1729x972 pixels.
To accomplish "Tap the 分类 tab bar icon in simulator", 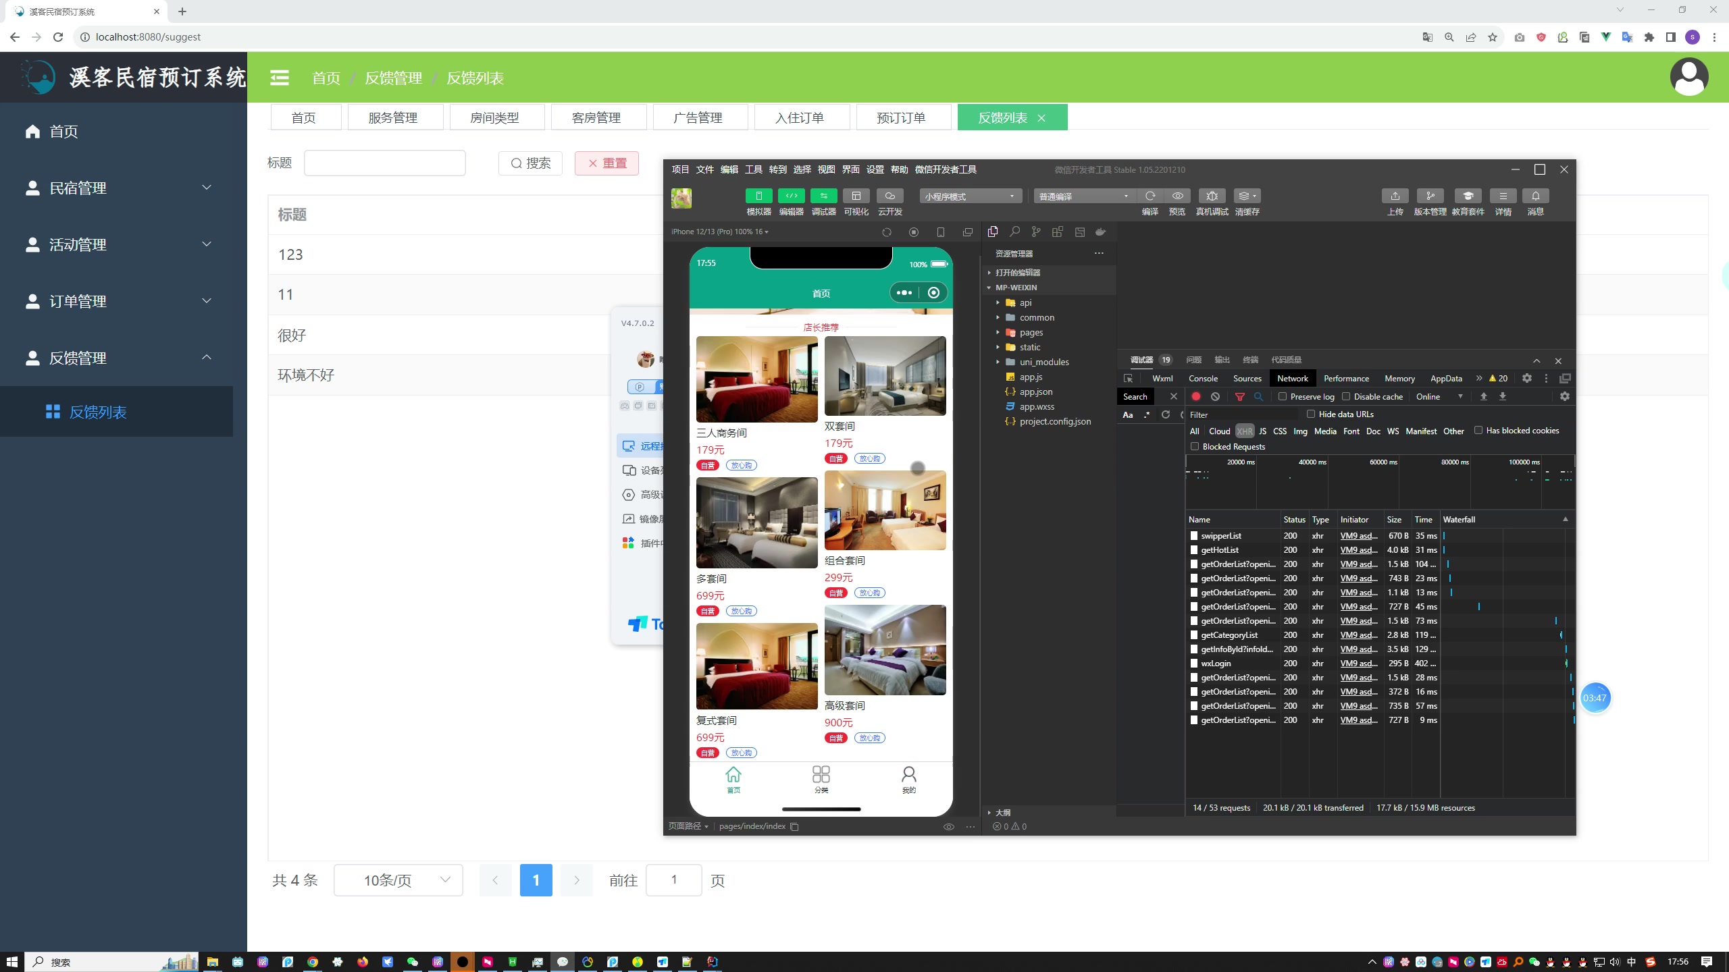I will pyautogui.click(x=821, y=779).
